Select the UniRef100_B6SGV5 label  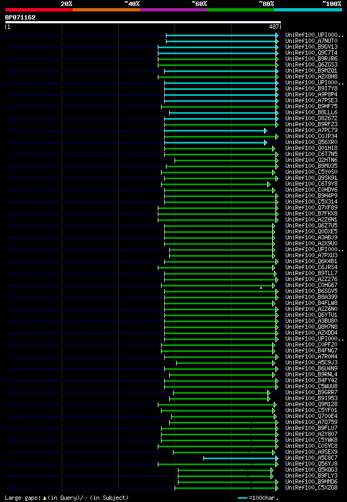point(311,291)
